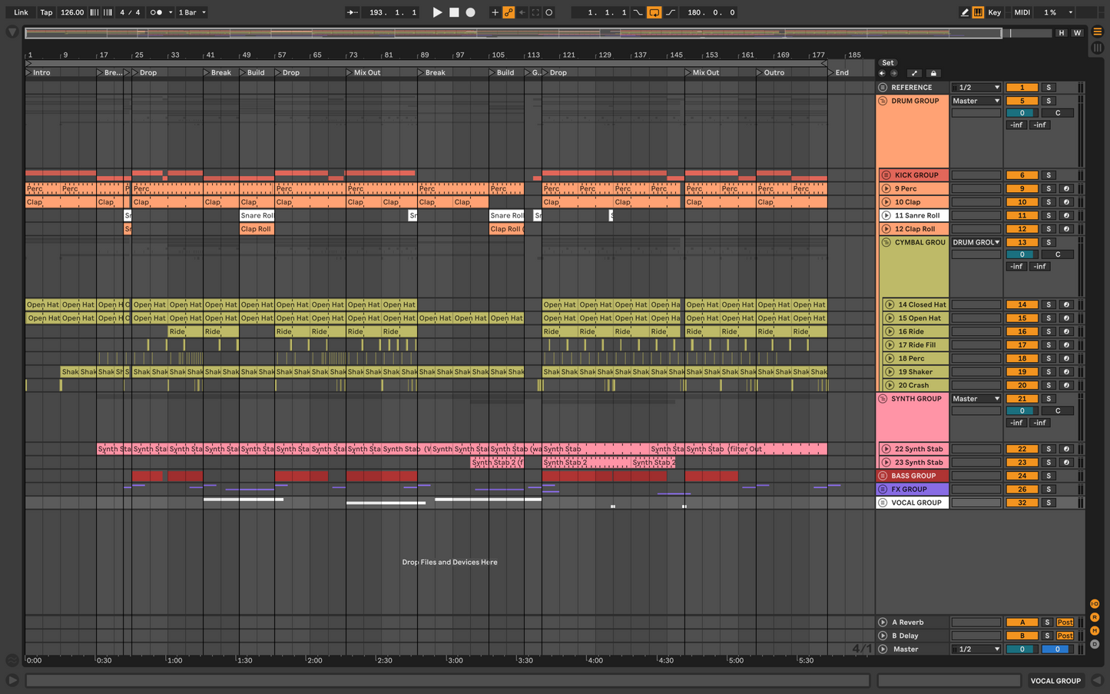This screenshot has width=1110, height=694.
Task: Open REFERENCE track 1/2 routing dropdown
Action: (x=976, y=88)
